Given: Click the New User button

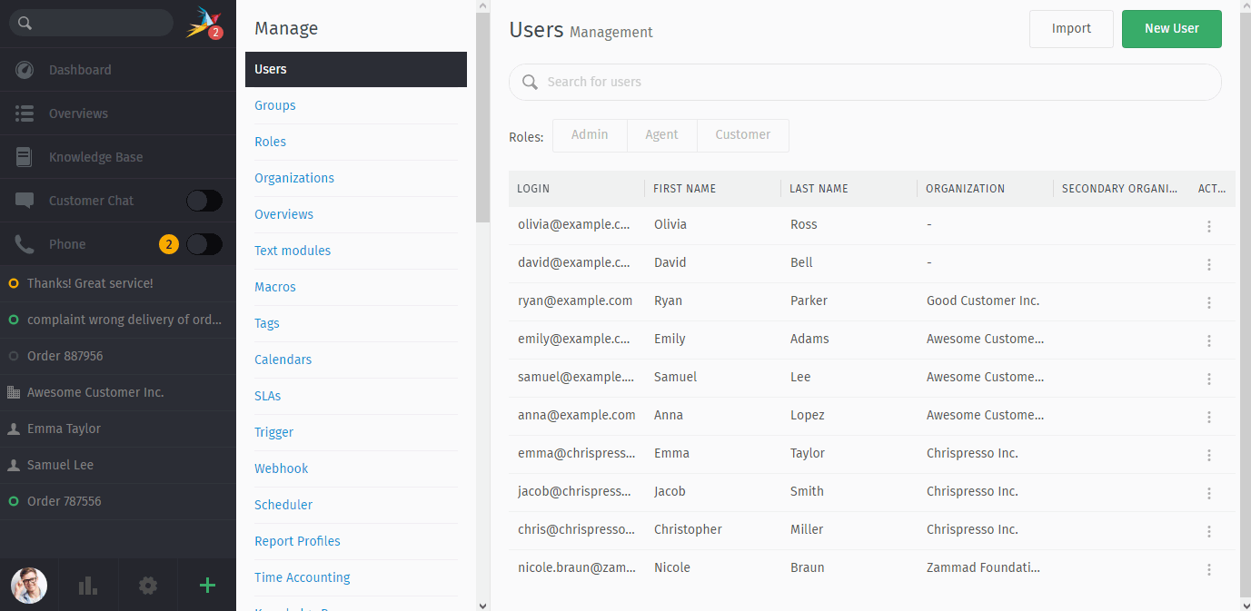Looking at the screenshot, I should click(x=1171, y=28).
